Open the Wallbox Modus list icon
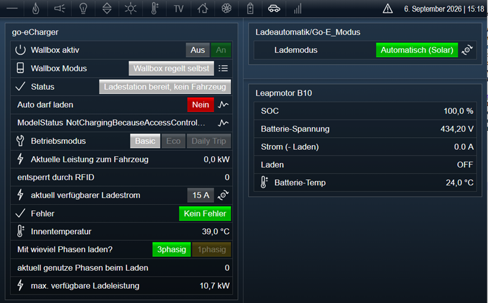Image resolution: width=488 pixels, height=303 pixels. coord(223,68)
